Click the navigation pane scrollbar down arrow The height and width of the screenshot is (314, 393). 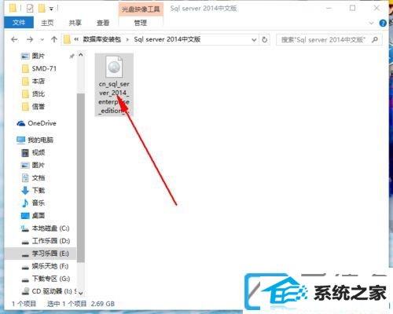(x=81, y=293)
